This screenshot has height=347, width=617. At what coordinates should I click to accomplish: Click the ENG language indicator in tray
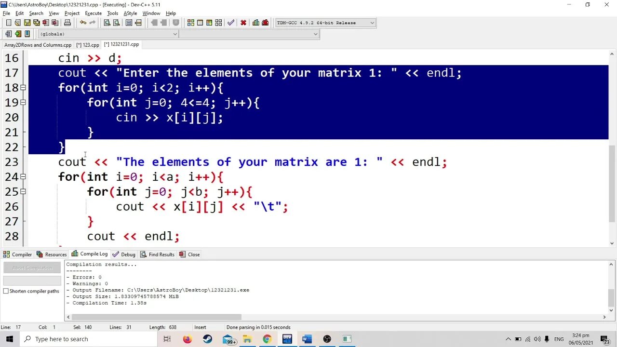pyautogui.click(x=559, y=339)
